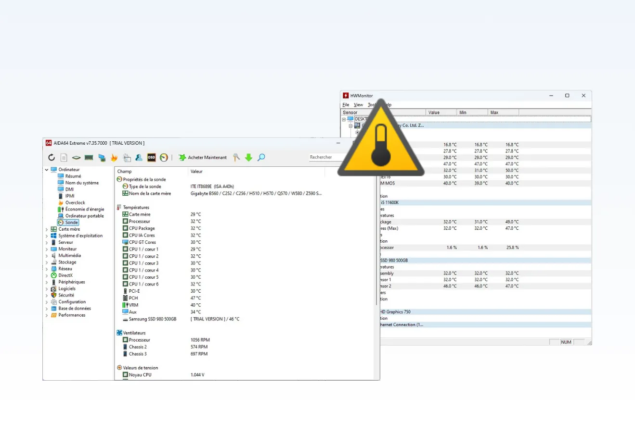Viewport: 635px width, 423px height.
Task: Click the wrench tools toolbar icon
Action: (236, 157)
